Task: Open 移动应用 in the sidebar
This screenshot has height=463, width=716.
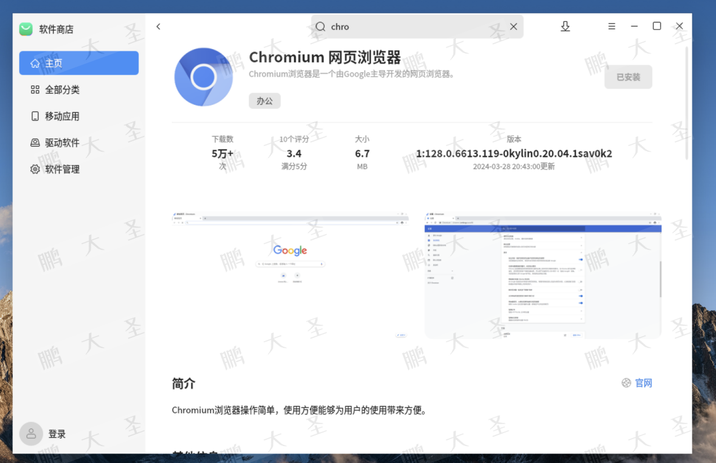Action: tap(79, 116)
